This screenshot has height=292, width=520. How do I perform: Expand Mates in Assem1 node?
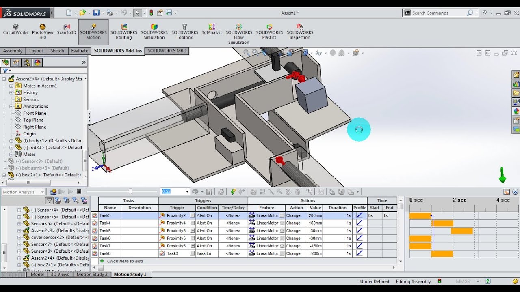pos(11,86)
